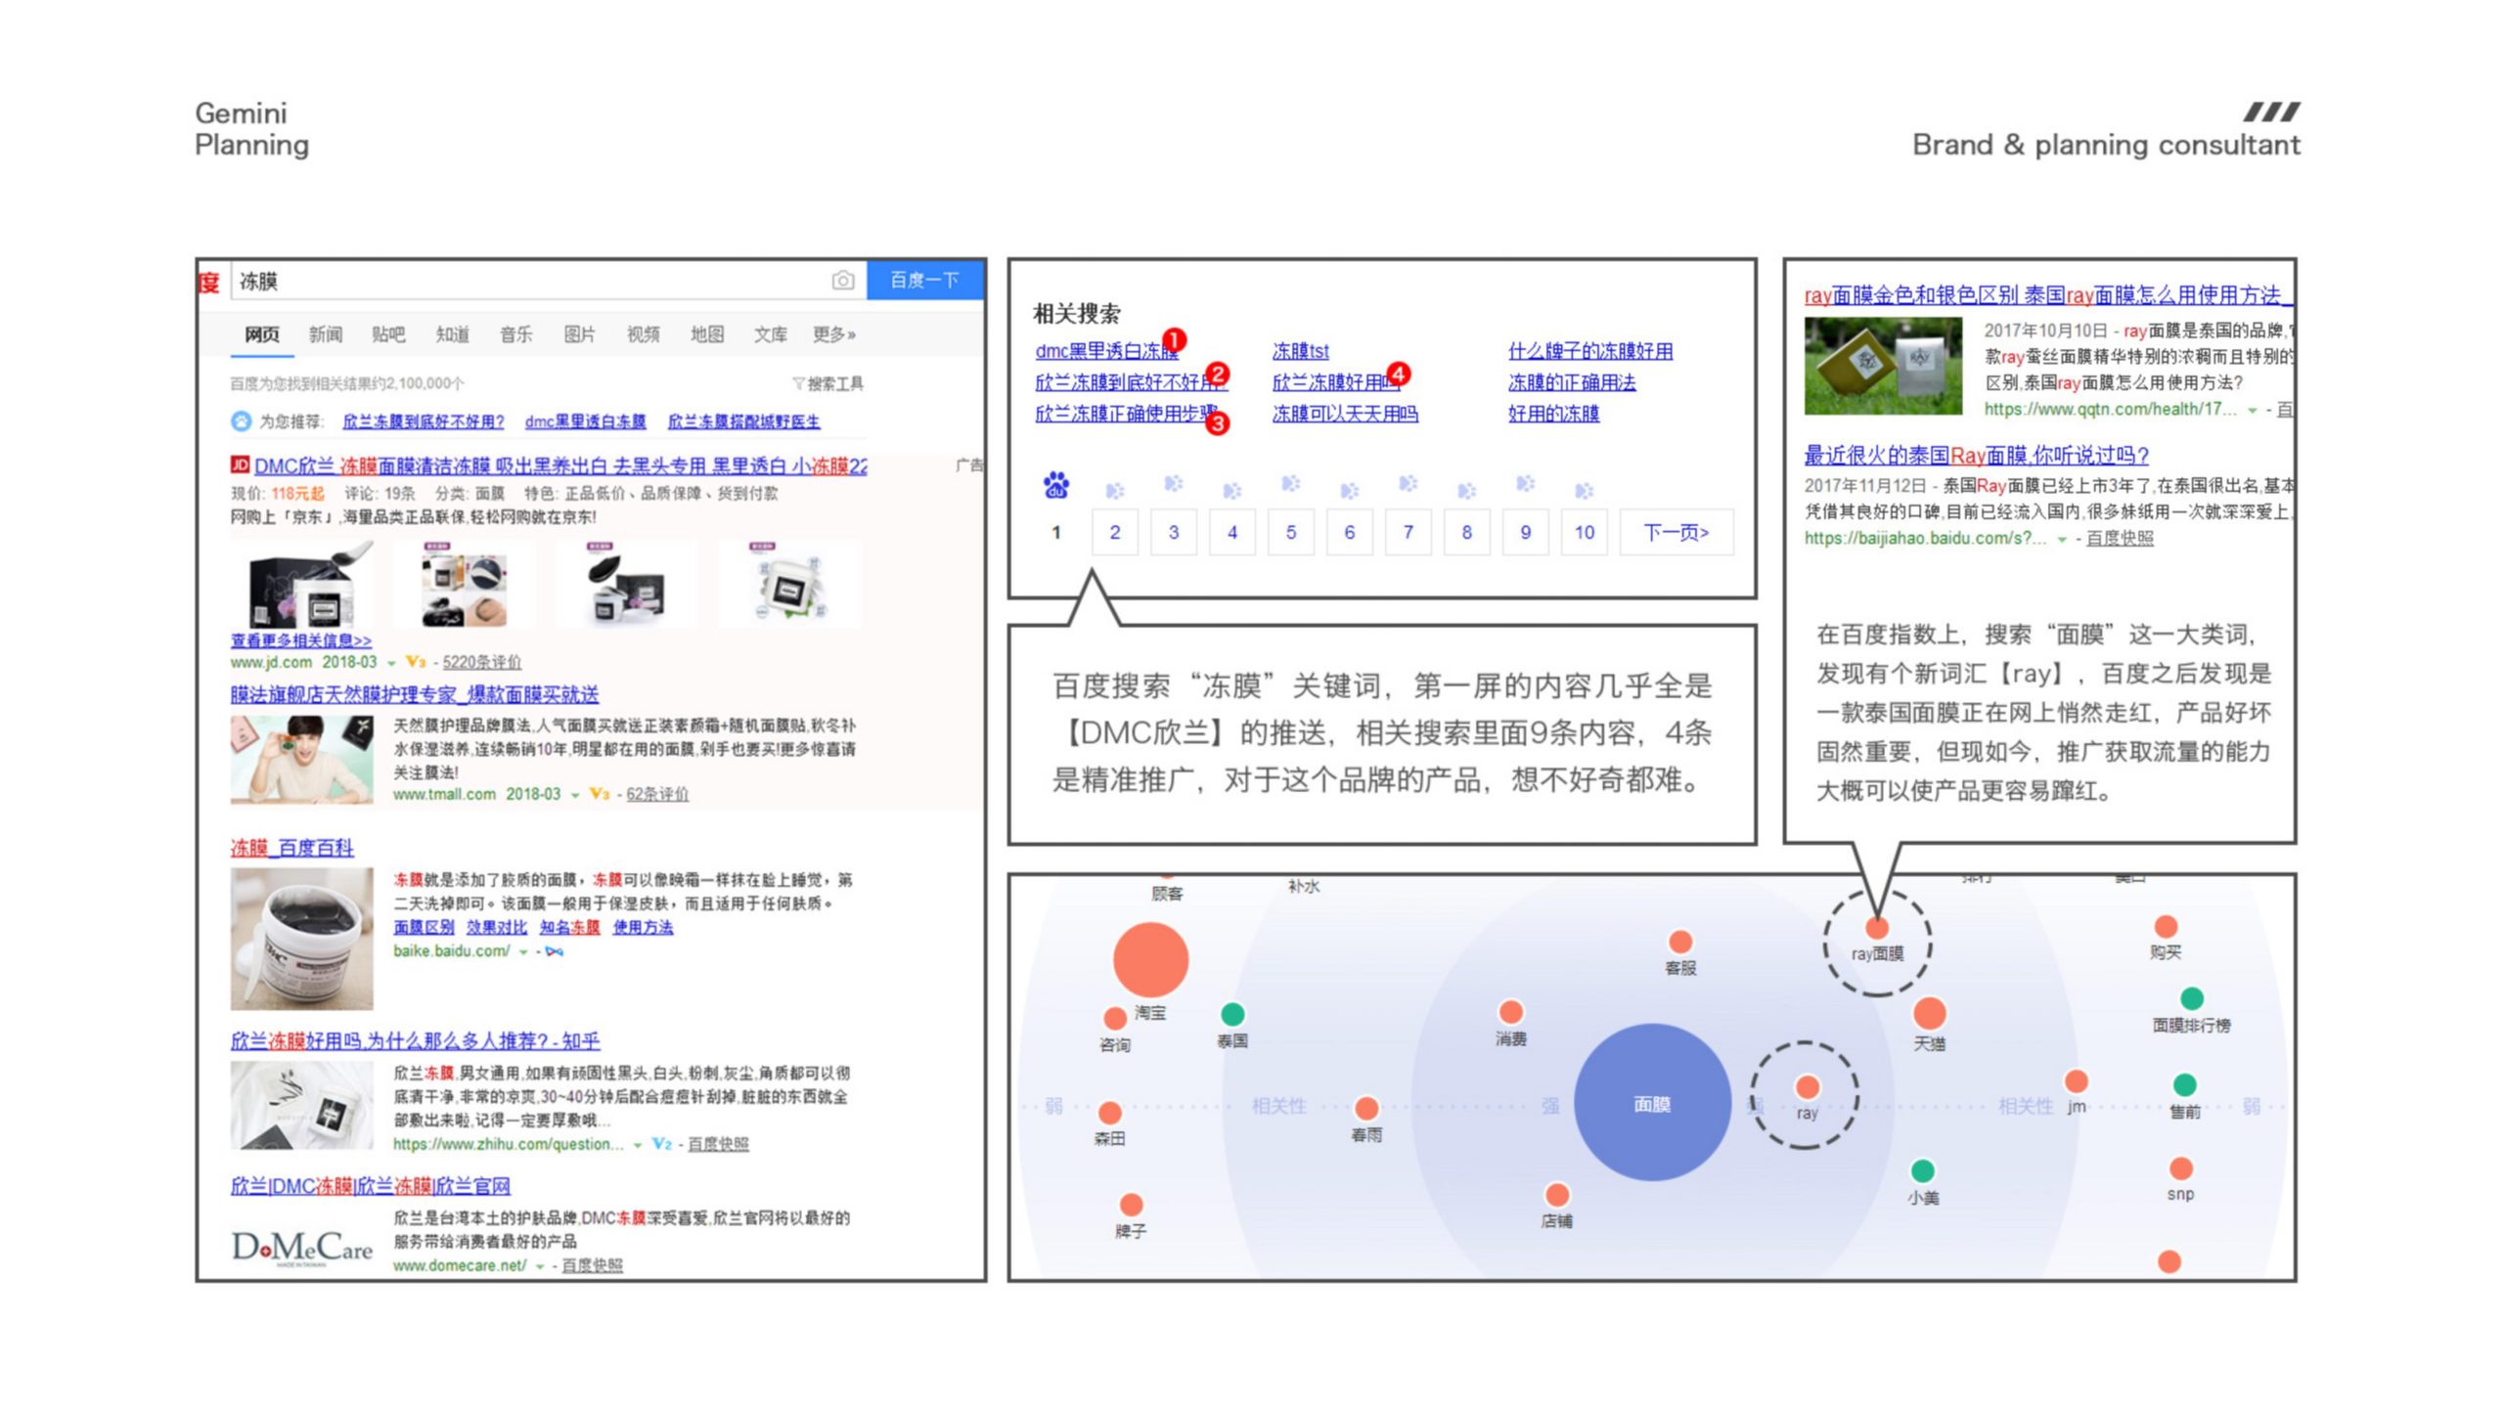Select the 网页 tab
The image size is (2504, 1408).
(x=261, y=334)
